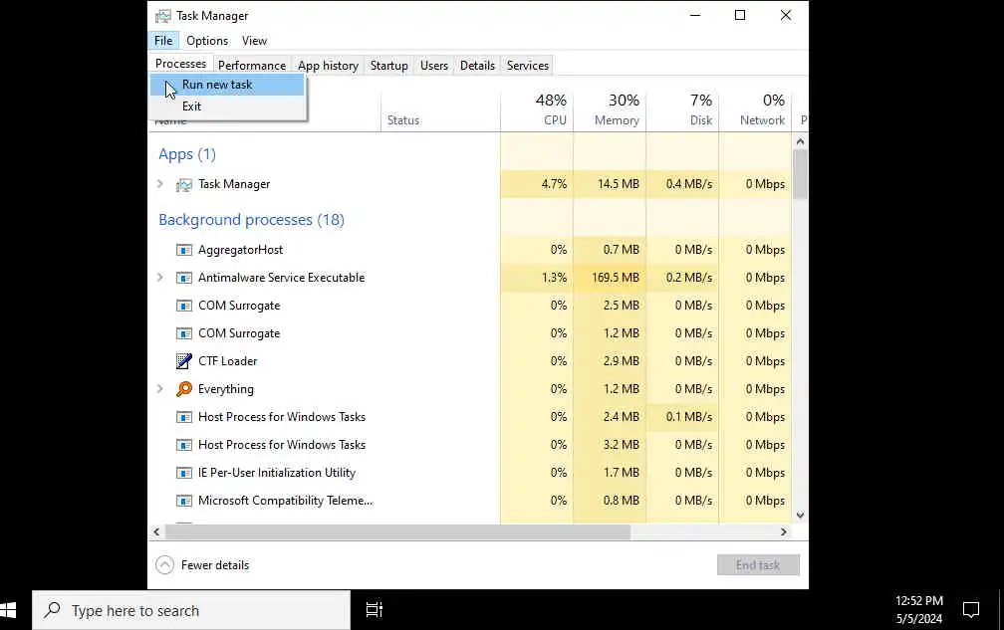1004x630 pixels.
Task: Click the 0.4 MB/s disk value
Action: tap(689, 184)
